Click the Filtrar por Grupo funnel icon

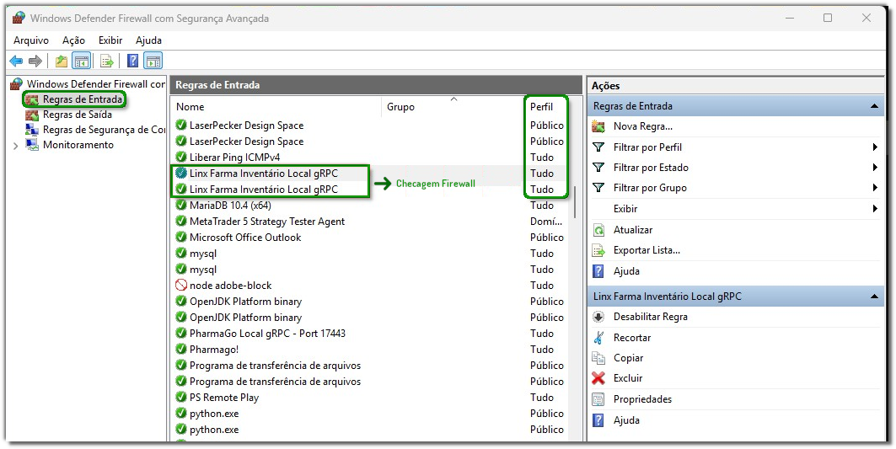[598, 187]
